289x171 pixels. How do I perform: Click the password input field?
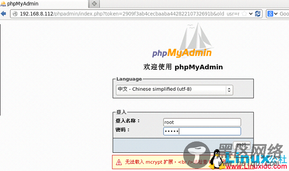pos(202,131)
